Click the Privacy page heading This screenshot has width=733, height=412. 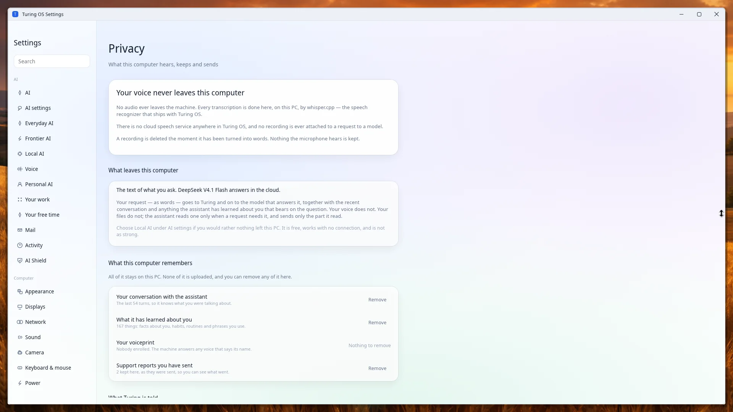[126, 49]
